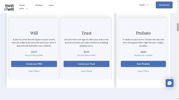Viewport: 179px width, 100px height.
Task: Click the $600 Probate price
Action: [143, 52]
